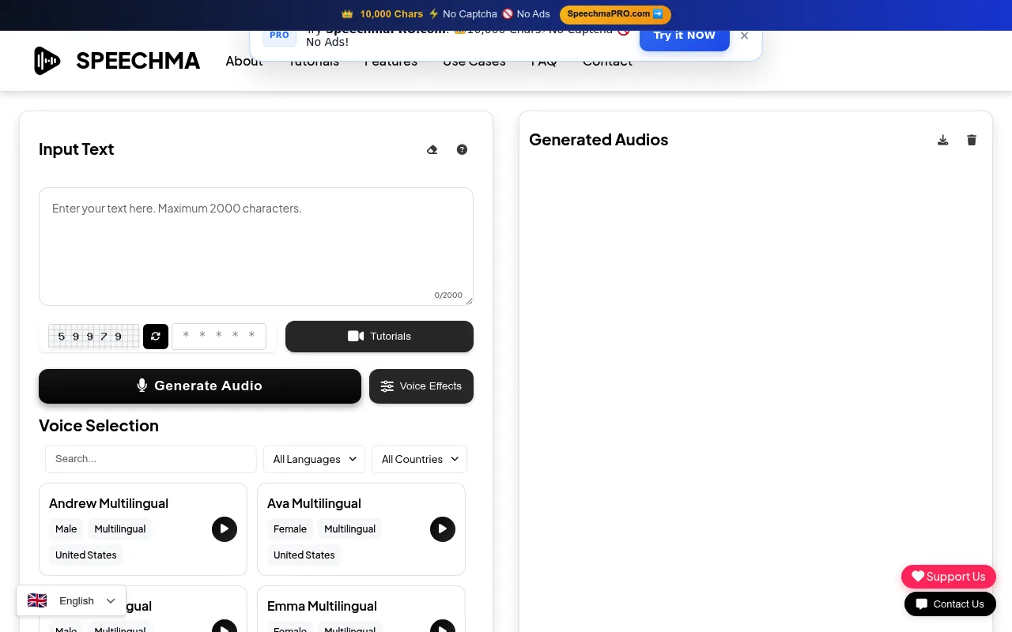Click the Generated Audios heading
Image resolution: width=1012 pixels, height=632 pixels.
coord(599,140)
